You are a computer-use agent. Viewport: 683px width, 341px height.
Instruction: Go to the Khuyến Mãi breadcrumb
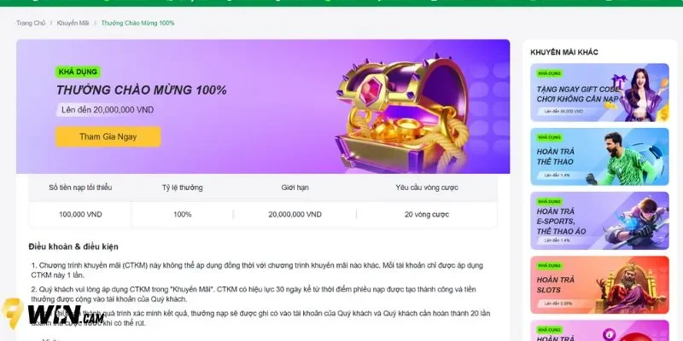tap(73, 23)
